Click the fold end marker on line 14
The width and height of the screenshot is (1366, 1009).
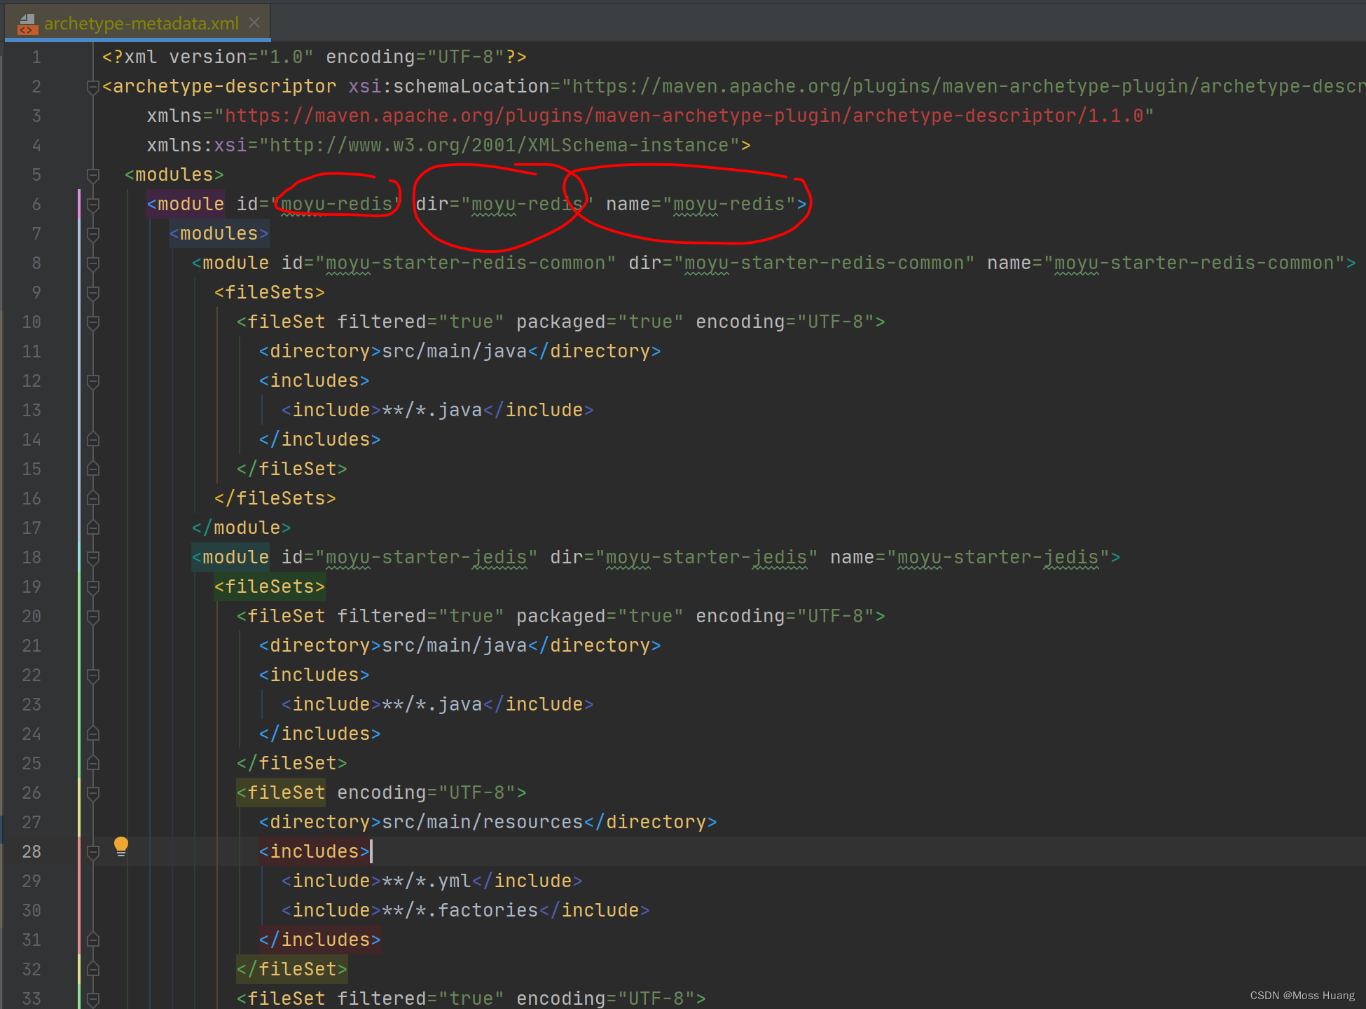click(92, 439)
